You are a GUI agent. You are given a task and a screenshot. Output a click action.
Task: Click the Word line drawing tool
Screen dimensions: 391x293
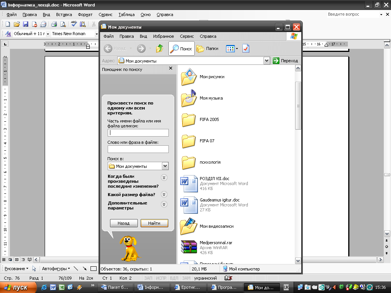(x=76, y=269)
